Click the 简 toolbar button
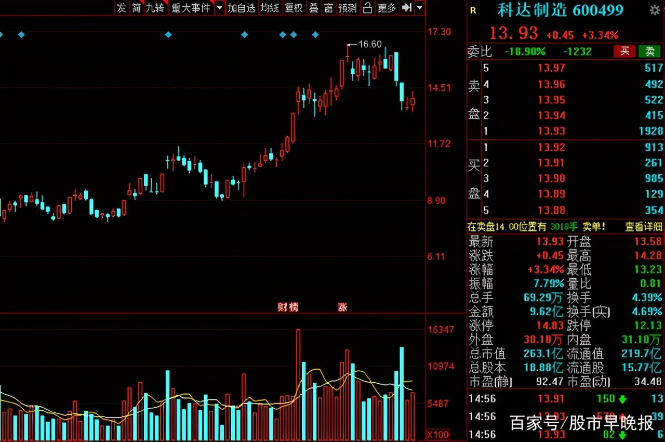Image resolution: width=665 pixels, height=442 pixels. [136, 8]
